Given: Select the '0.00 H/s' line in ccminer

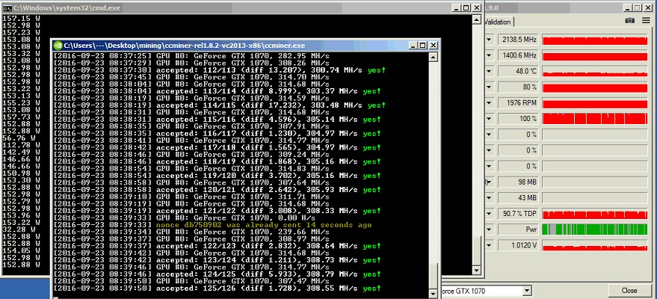Looking at the screenshot, I should 184,218.
